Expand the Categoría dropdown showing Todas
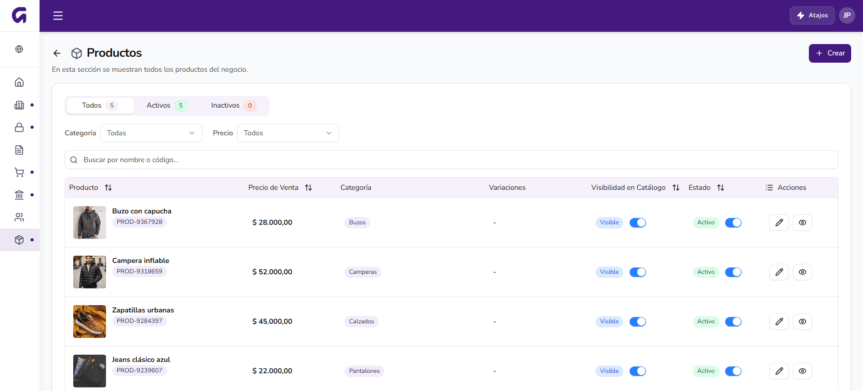 [151, 133]
